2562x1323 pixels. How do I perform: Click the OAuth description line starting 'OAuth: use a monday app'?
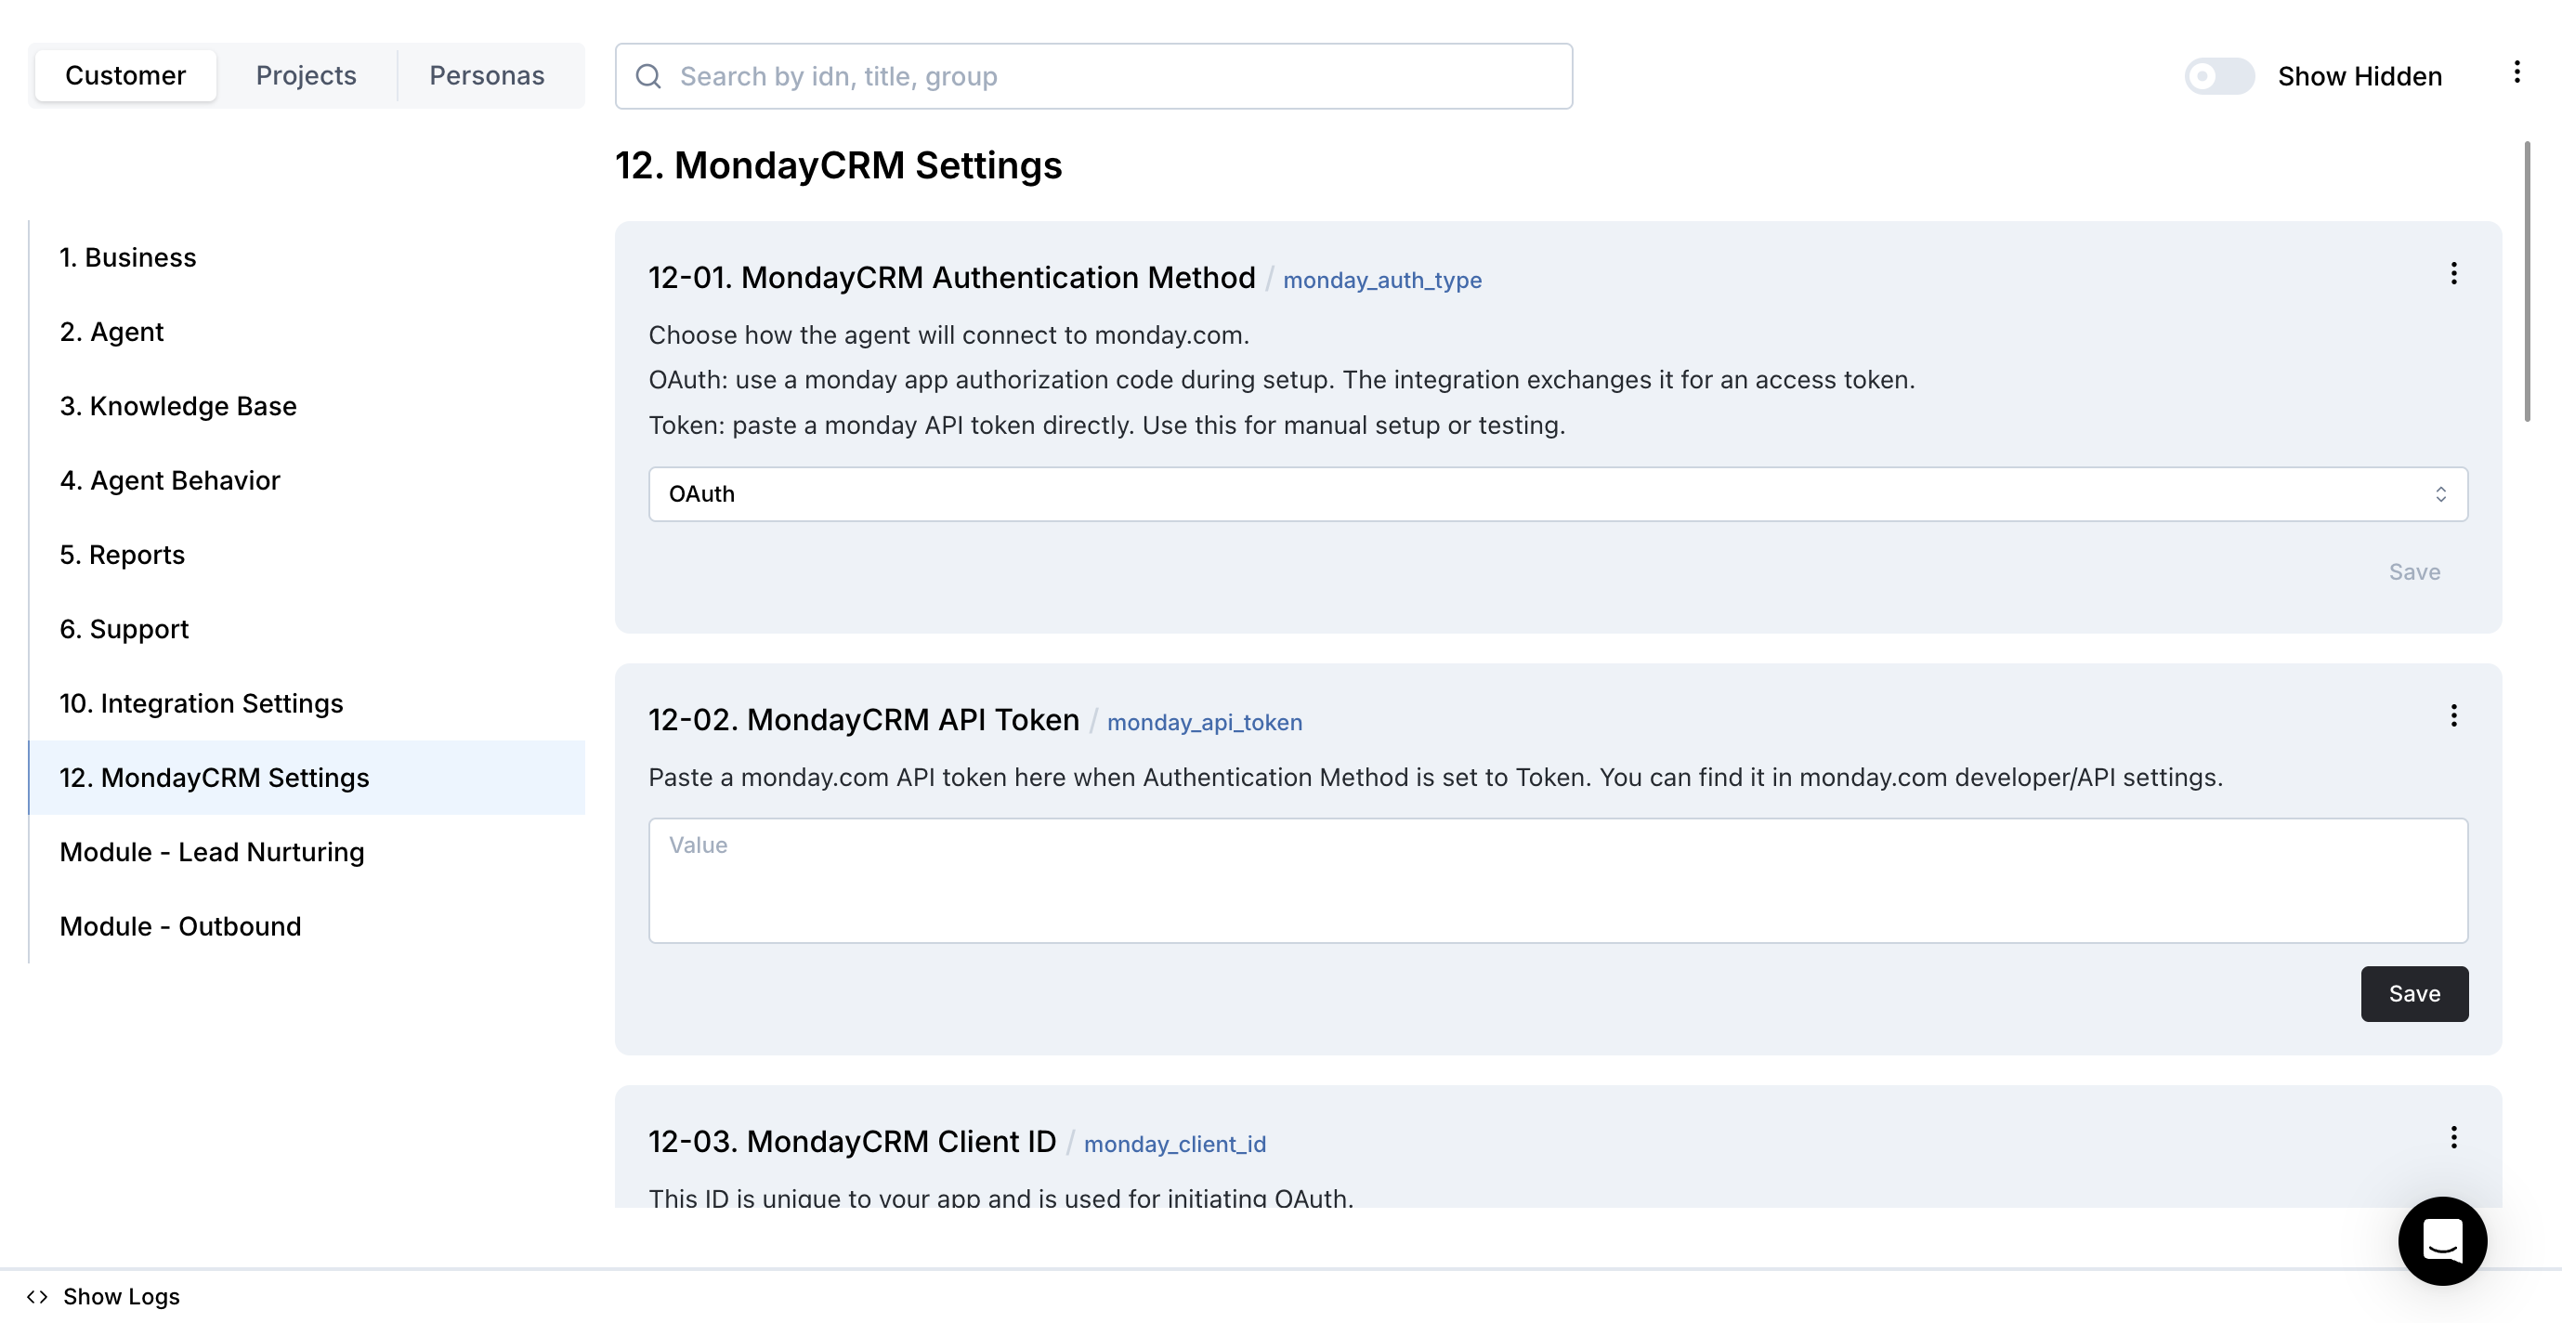(x=1281, y=380)
